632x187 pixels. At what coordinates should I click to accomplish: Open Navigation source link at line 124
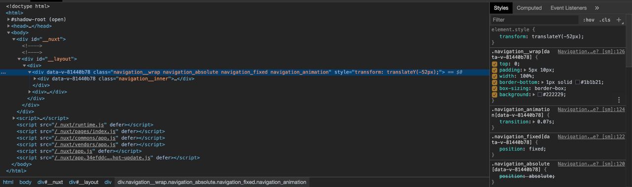[591, 110]
